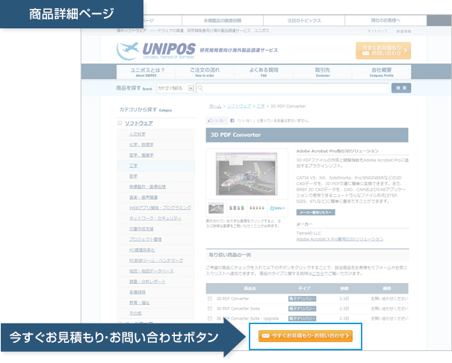Click the bottom 今すぐお見積もり・お問い合わせ orange button
Image resolution: width=452 pixels, height=363 pixels.
pyautogui.click(x=306, y=336)
